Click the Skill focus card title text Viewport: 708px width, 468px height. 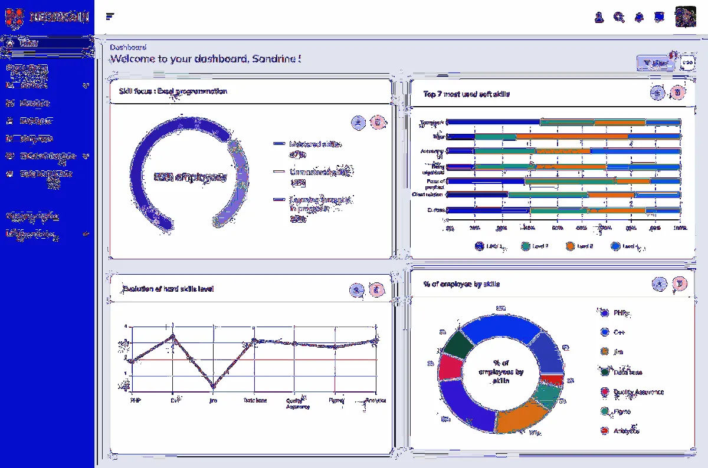click(x=173, y=91)
